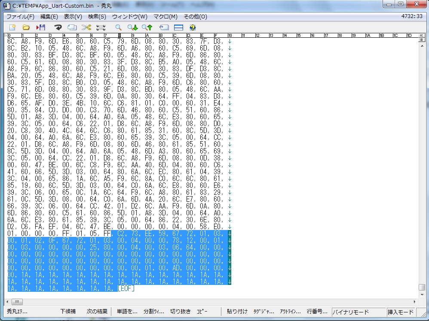This screenshot has width=429, height=321.
Task: Click the 行番号... function key button
Action: tap(317, 312)
